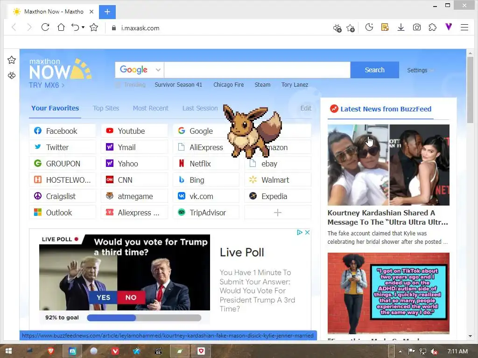Open the extensions puzzle icon
Viewport: 478px width, 358px height.
pyautogui.click(x=433, y=28)
